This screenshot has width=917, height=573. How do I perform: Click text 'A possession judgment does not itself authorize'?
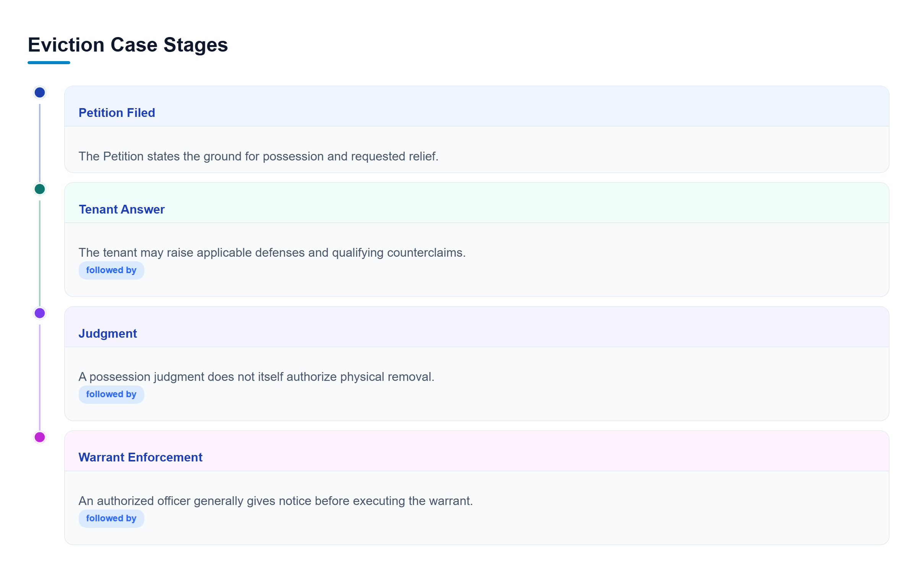208,377
